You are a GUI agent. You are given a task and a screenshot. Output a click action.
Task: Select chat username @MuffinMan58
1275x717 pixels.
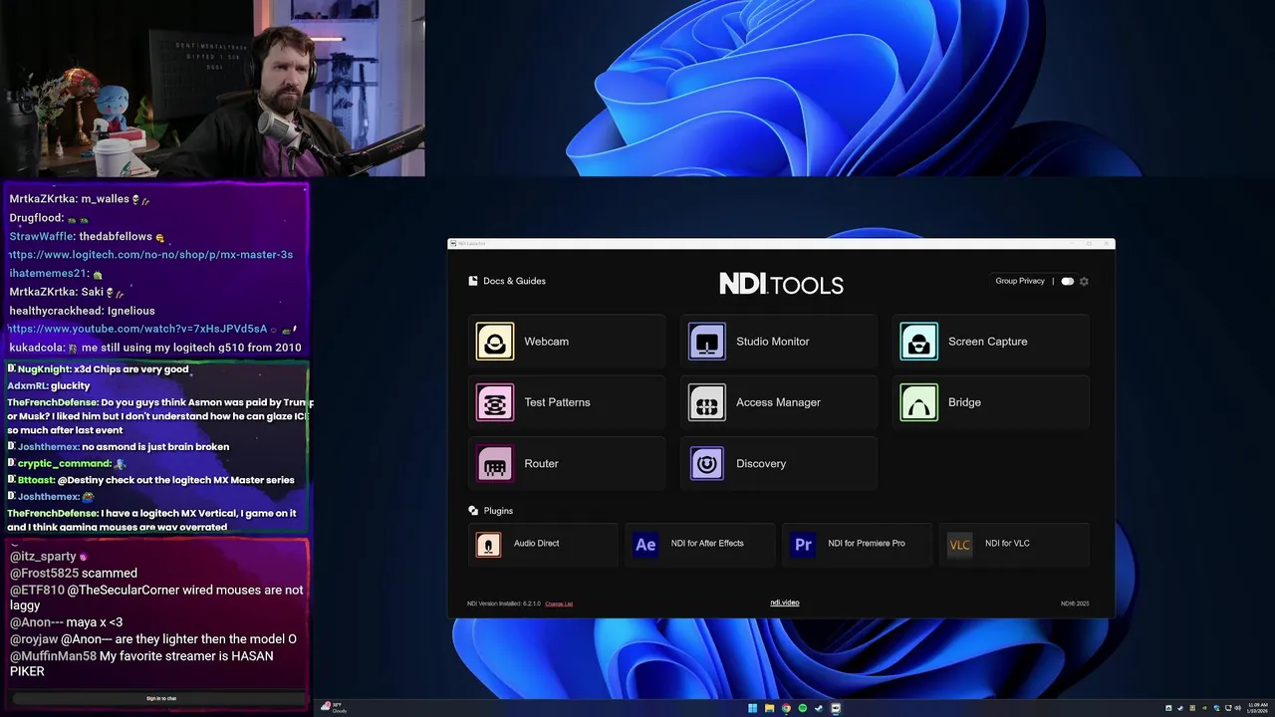53,656
